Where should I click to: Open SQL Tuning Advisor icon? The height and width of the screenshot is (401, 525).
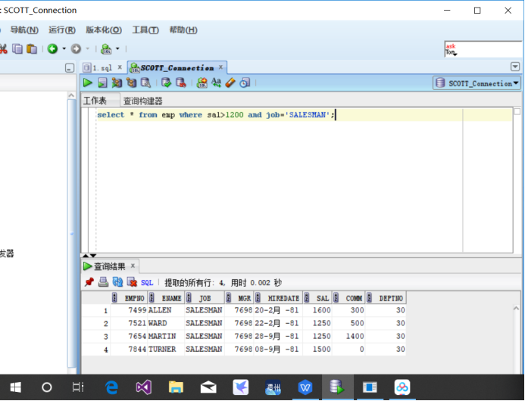(x=145, y=82)
